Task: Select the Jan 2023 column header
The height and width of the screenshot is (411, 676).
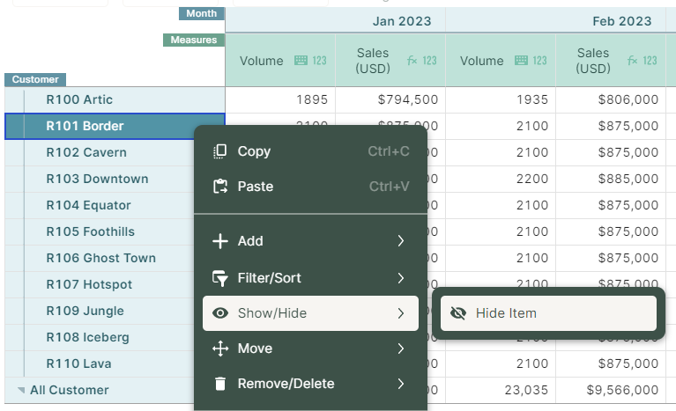Action: [x=336, y=20]
